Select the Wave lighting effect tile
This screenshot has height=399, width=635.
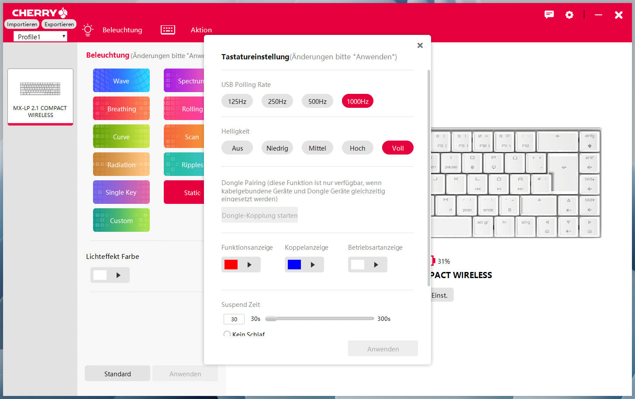click(121, 81)
